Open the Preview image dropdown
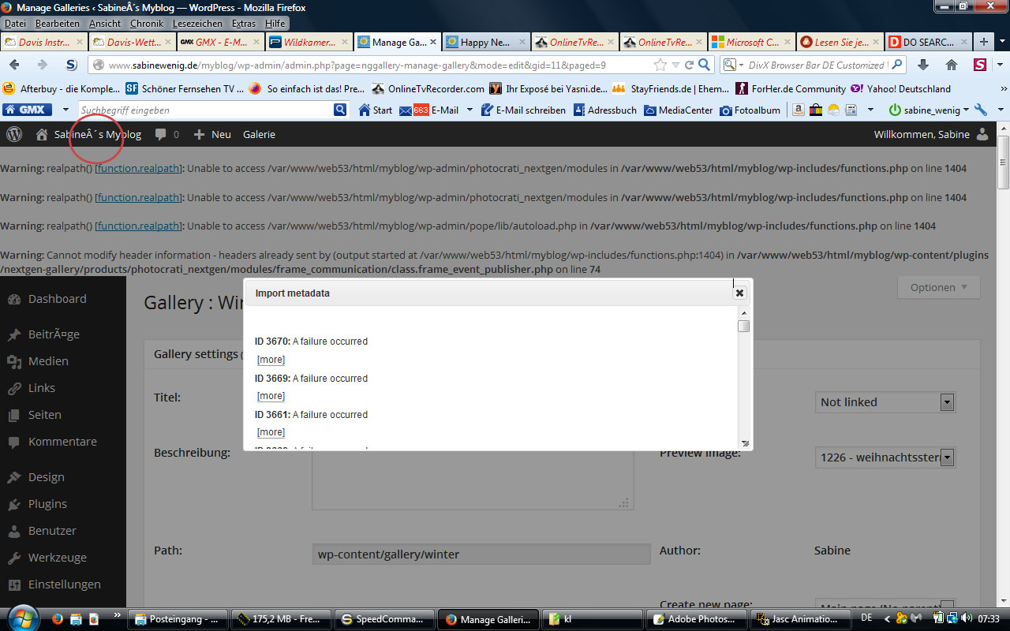 885,457
